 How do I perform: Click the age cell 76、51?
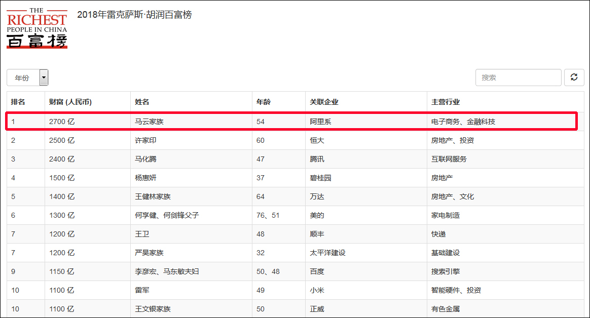(x=268, y=215)
